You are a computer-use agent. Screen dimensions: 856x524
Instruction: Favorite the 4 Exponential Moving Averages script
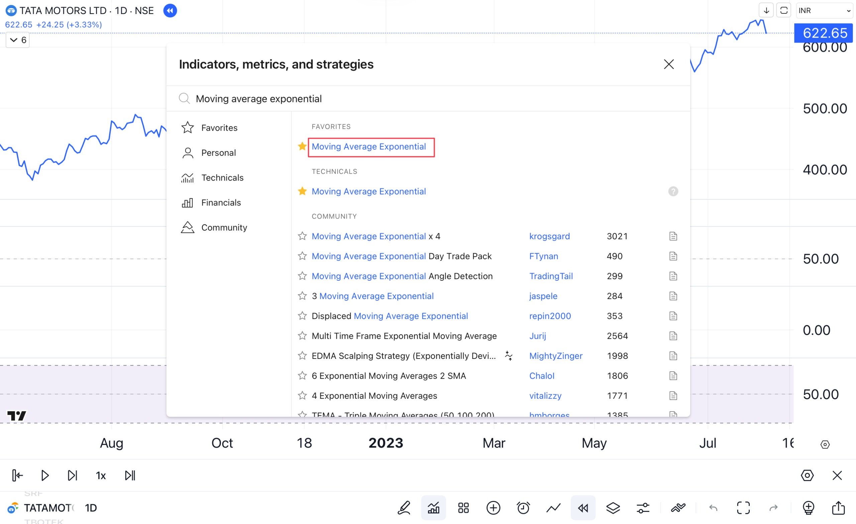pos(302,396)
